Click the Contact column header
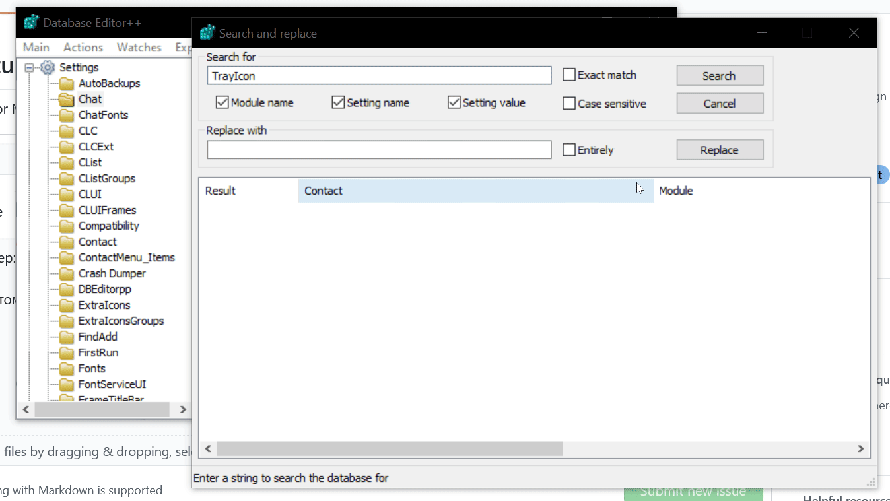The image size is (890, 501). pyautogui.click(x=475, y=191)
